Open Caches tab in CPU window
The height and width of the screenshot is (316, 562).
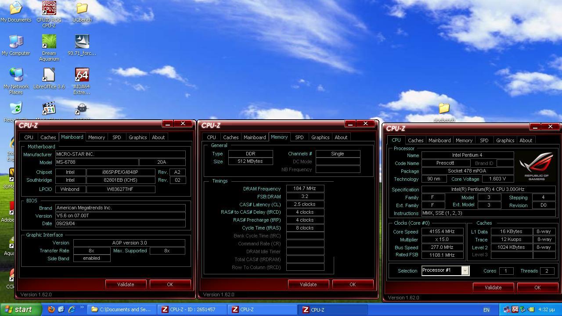tap(415, 140)
